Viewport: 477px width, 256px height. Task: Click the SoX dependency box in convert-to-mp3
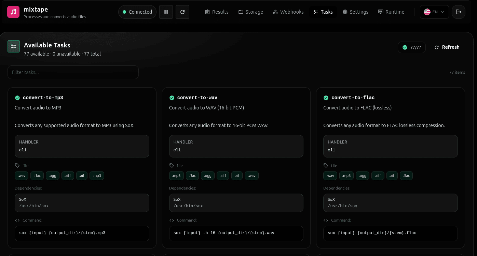[82, 203]
